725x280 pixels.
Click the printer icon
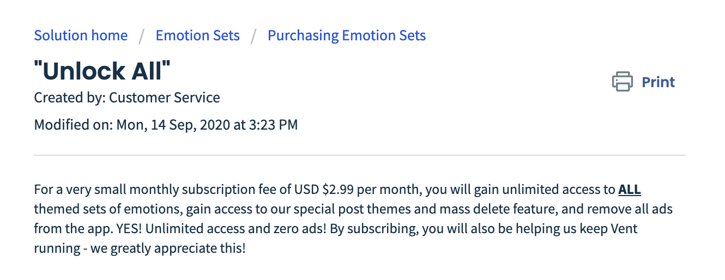[x=623, y=82]
